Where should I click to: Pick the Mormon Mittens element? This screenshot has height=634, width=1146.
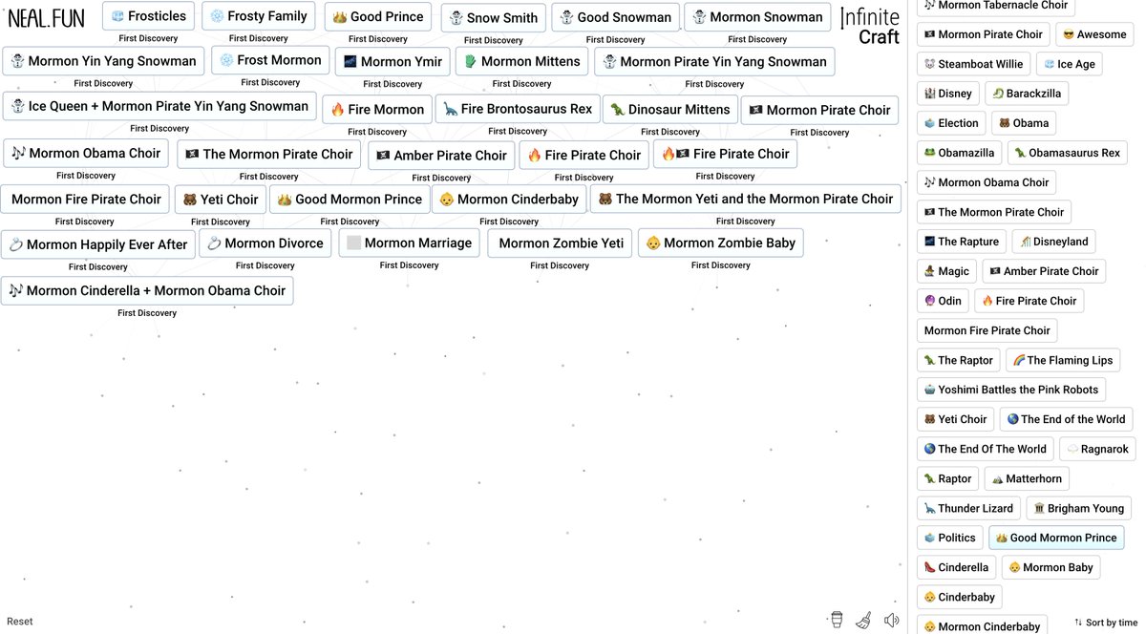tap(521, 62)
